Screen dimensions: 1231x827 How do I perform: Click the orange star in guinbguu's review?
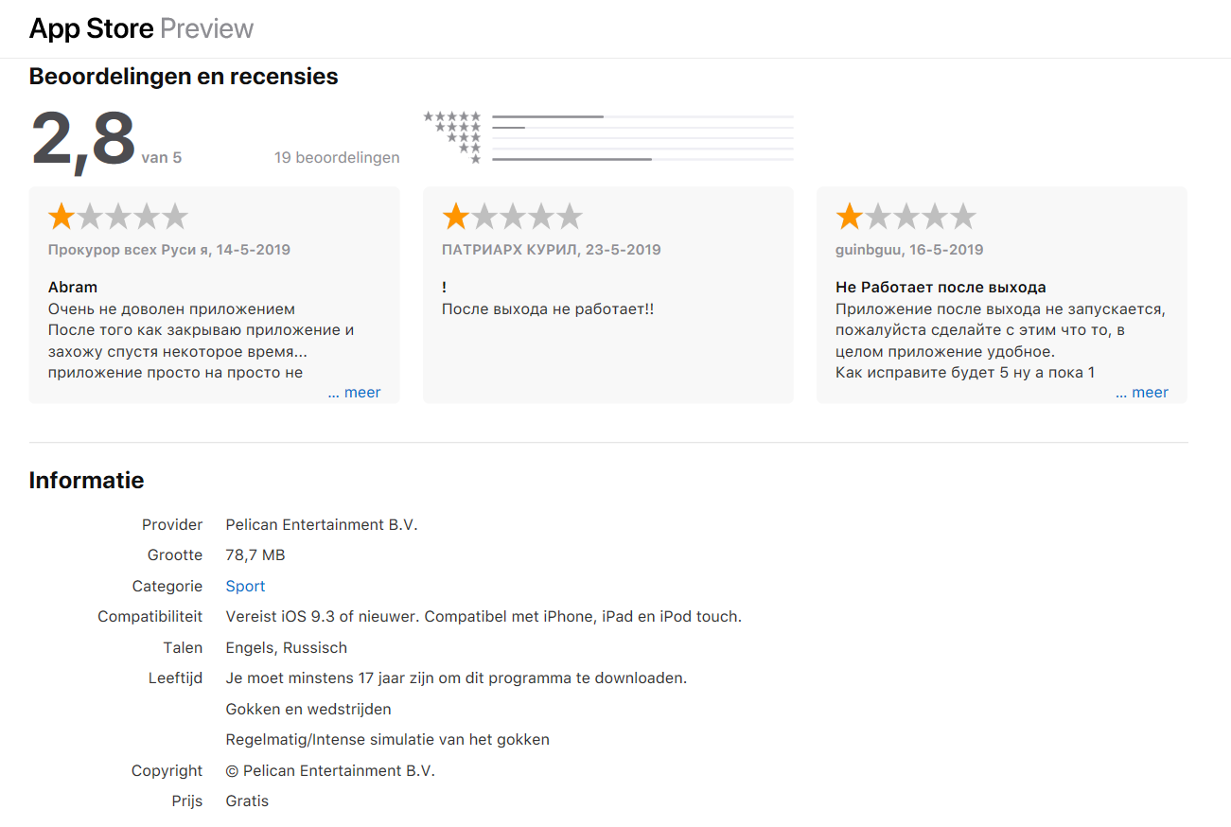849,217
